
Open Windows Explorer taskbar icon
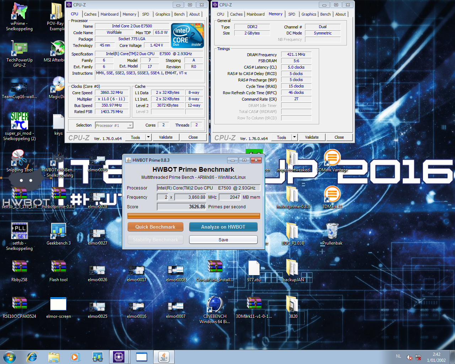click(x=54, y=357)
